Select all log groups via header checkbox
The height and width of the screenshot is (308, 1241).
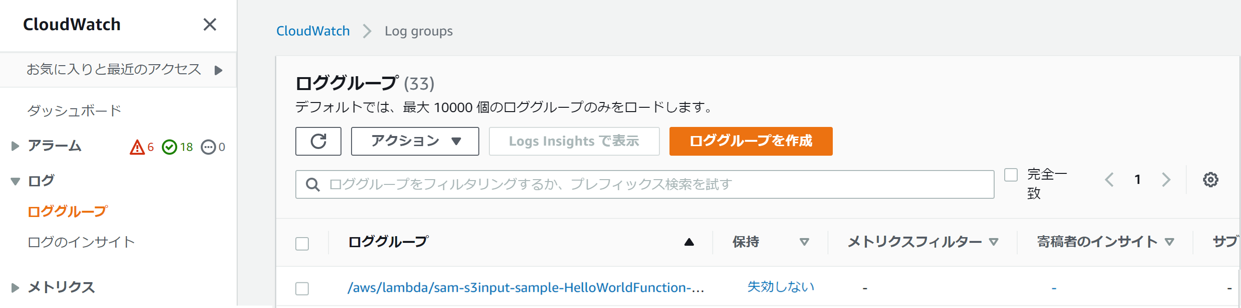pos(303,245)
